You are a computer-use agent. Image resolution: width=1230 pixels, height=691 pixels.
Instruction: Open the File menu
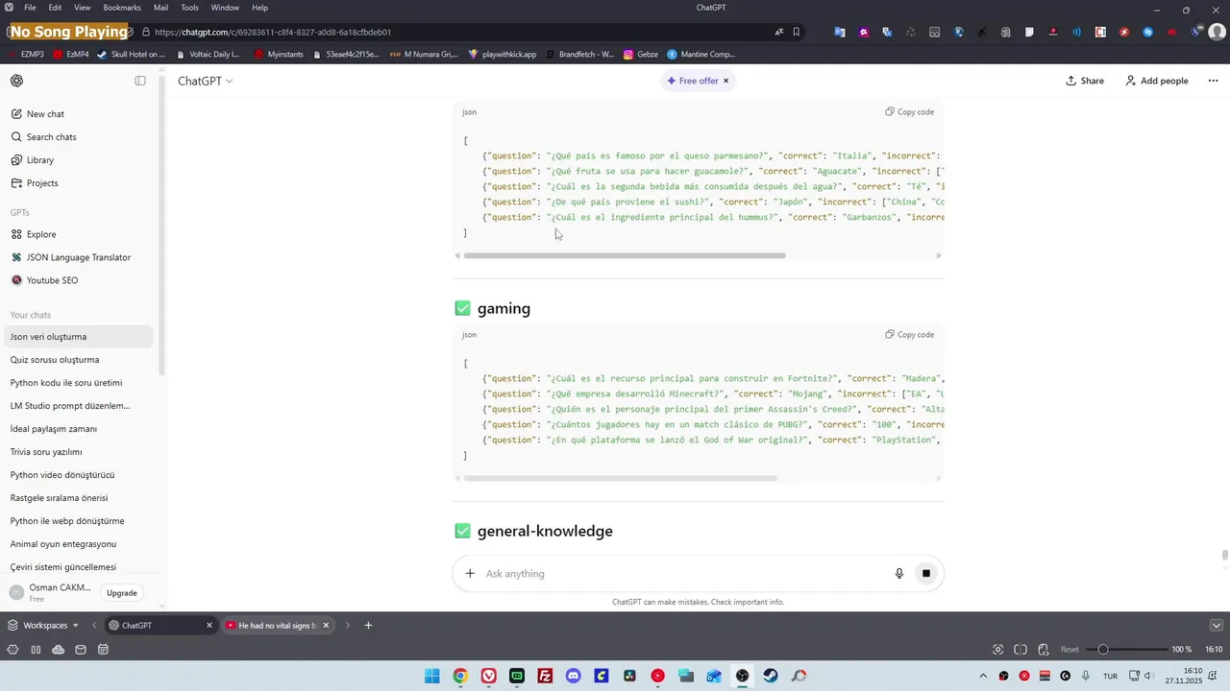[30, 8]
